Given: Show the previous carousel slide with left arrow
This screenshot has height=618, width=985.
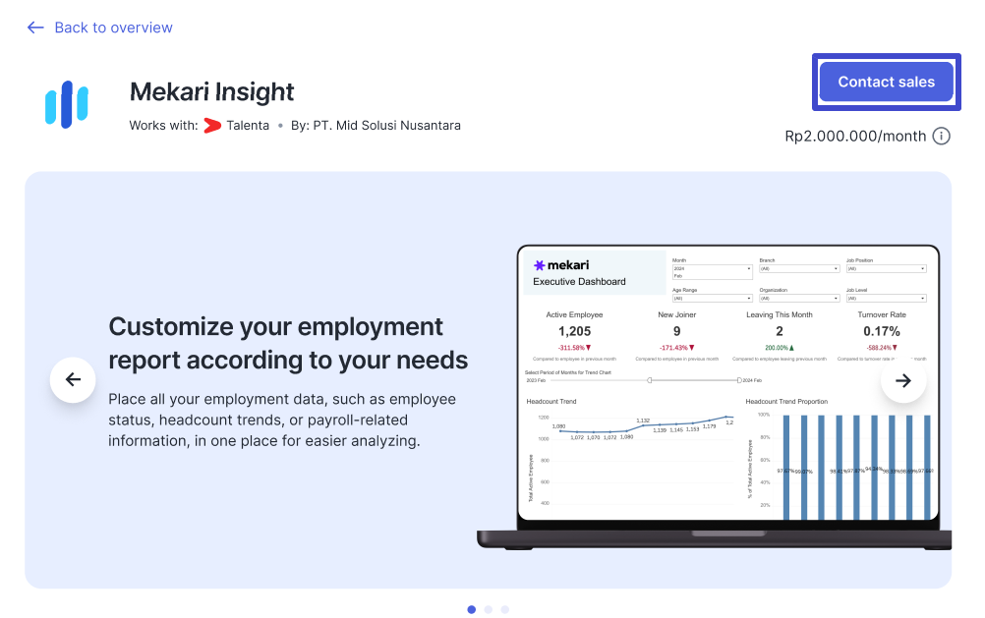Looking at the screenshot, I should pyautogui.click(x=73, y=379).
